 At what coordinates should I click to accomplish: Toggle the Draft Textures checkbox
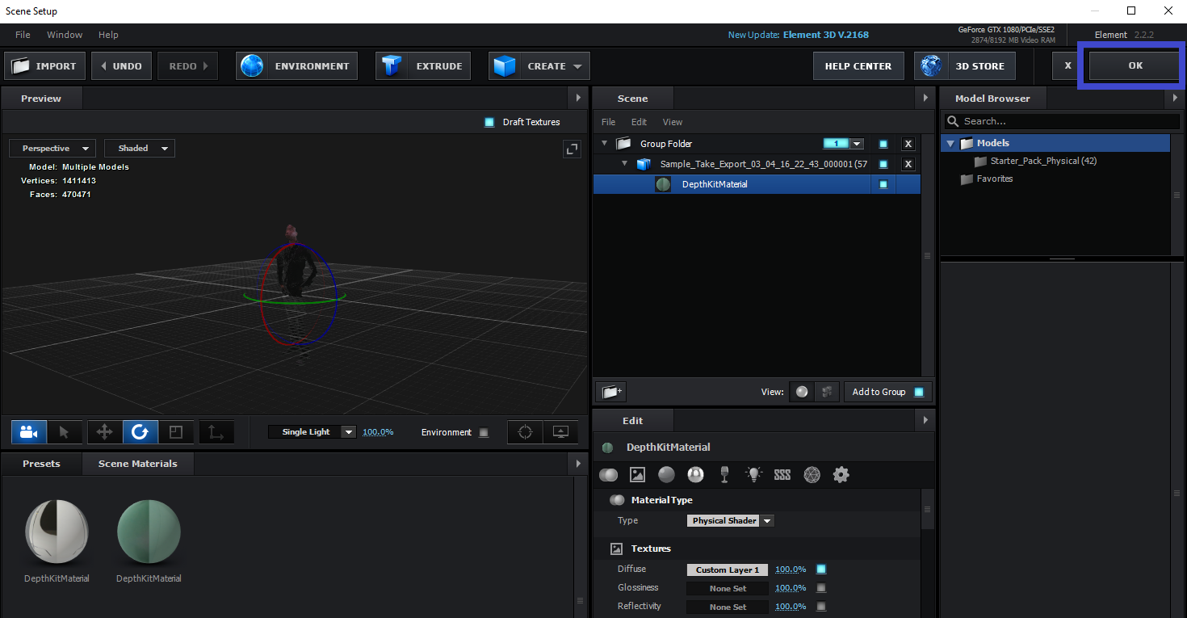489,122
